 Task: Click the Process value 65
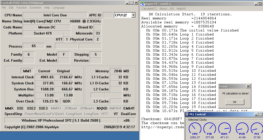[34, 46]
